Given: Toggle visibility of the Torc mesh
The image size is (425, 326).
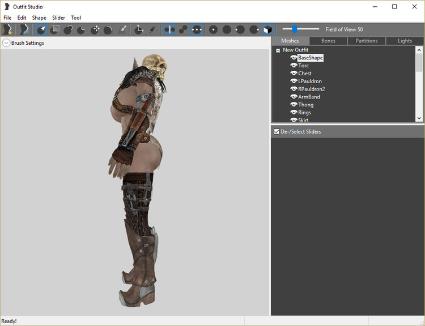Looking at the screenshot, I should click(294, 66).
